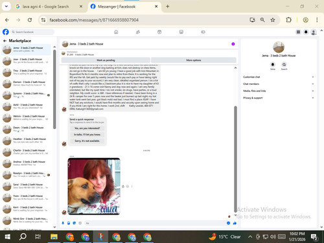Open File Explorer from taskbar
The width and height of the screenshot is (324, 243).
tap(54, 237)
